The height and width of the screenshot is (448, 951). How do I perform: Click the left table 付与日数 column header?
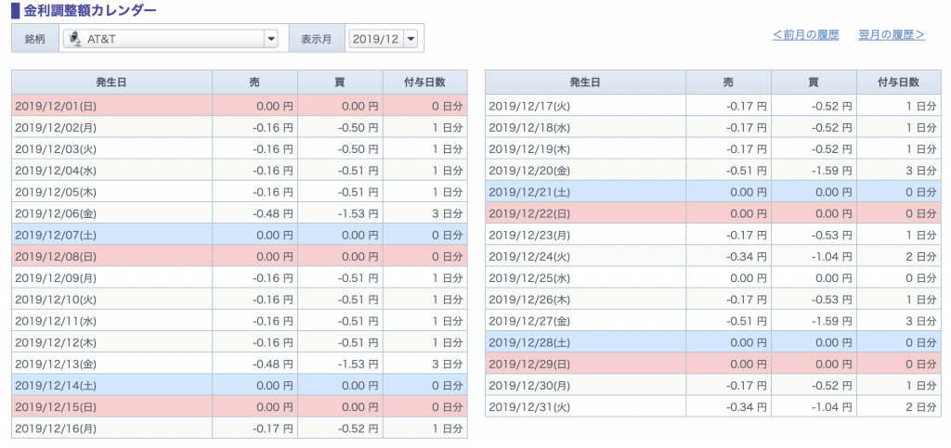[x=425, y=82]
